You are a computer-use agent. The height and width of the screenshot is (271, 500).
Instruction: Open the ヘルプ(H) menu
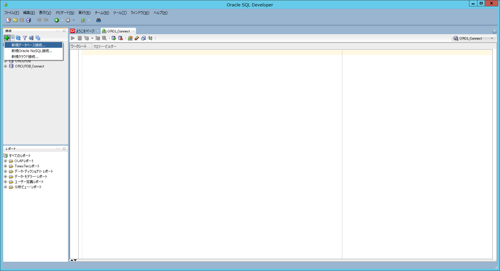pyautogui.click(x=160, y=13)
